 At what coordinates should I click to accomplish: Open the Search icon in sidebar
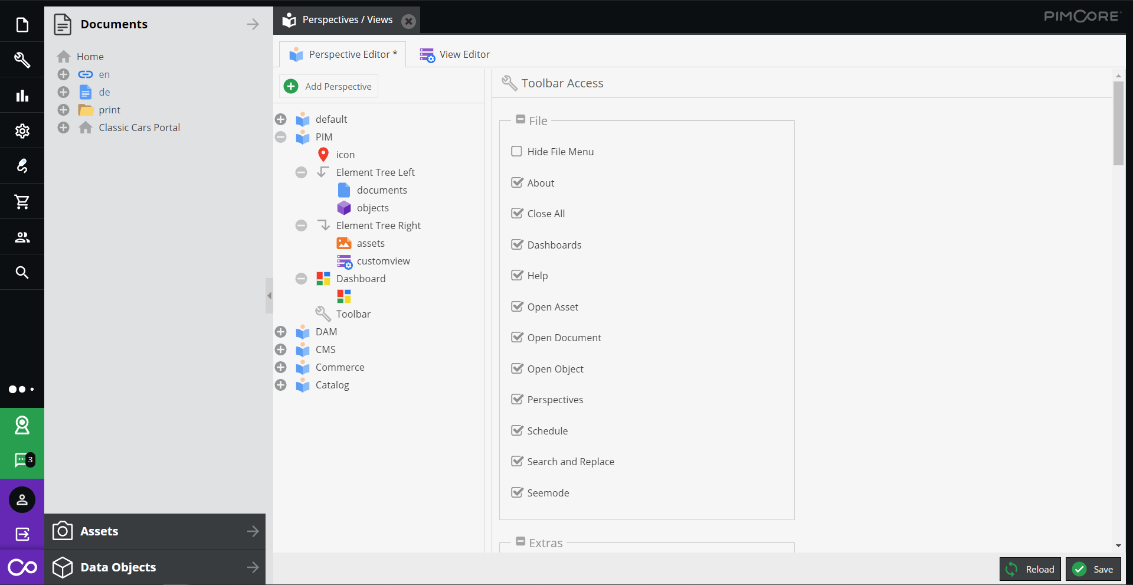coord(22,272)
